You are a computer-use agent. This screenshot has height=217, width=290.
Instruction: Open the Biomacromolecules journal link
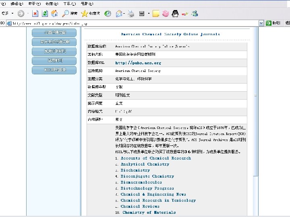point(141,182)
